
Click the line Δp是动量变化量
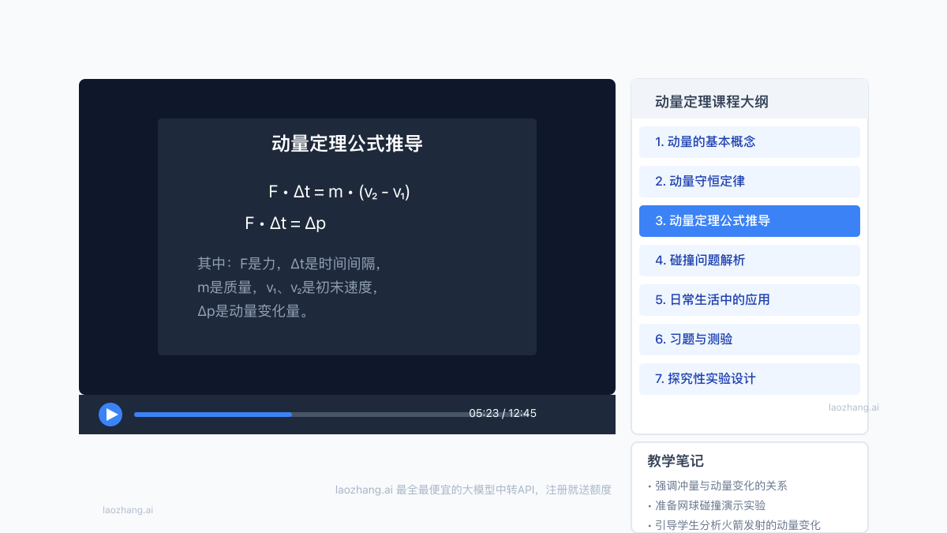pos(253,311)
